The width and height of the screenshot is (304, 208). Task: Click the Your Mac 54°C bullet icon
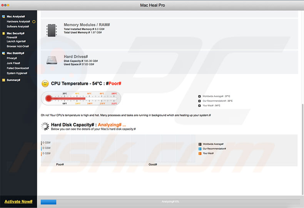199,106
